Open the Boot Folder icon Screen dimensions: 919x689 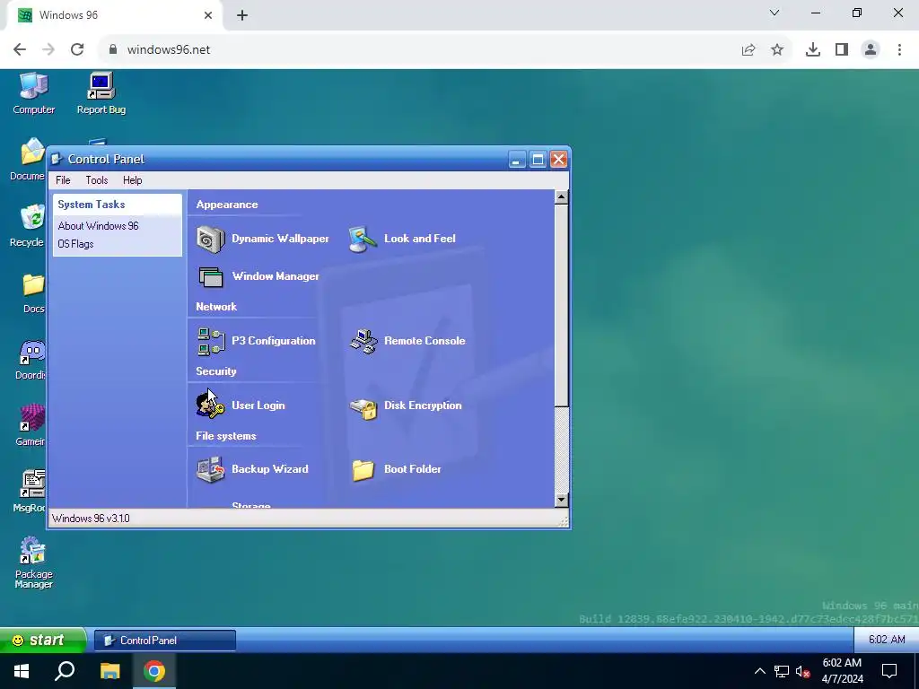click(x=363, y=469)
